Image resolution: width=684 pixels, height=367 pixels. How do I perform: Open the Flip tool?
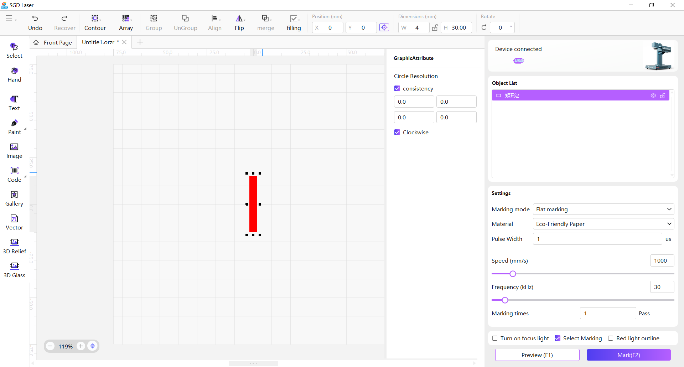(x=239, y=23)
